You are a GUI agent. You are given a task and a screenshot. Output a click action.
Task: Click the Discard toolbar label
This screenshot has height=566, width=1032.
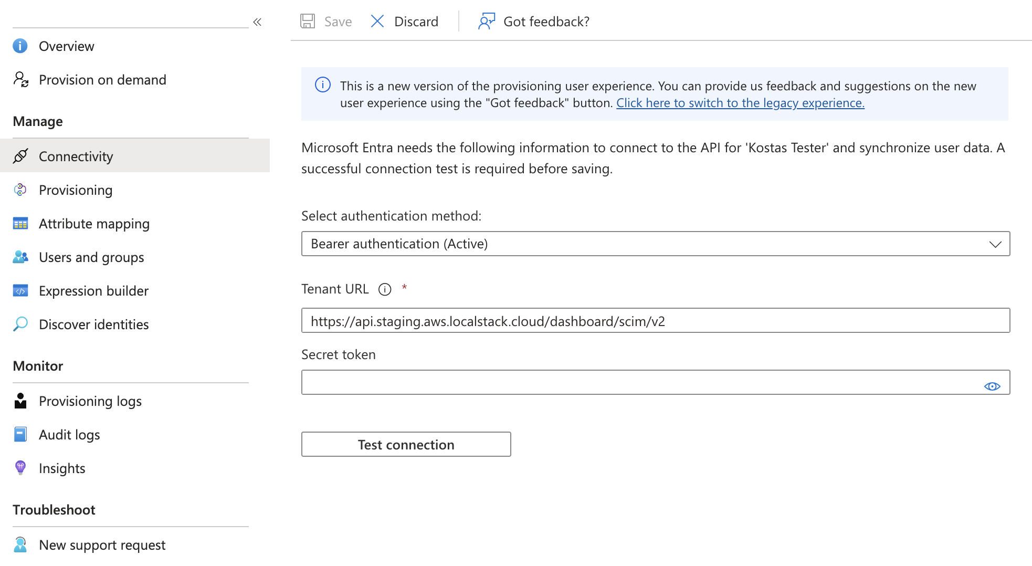(416, 22)
